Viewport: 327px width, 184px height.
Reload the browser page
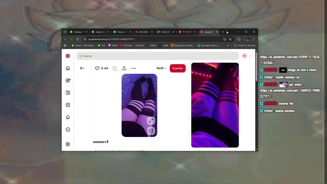(x=78, y=39)
